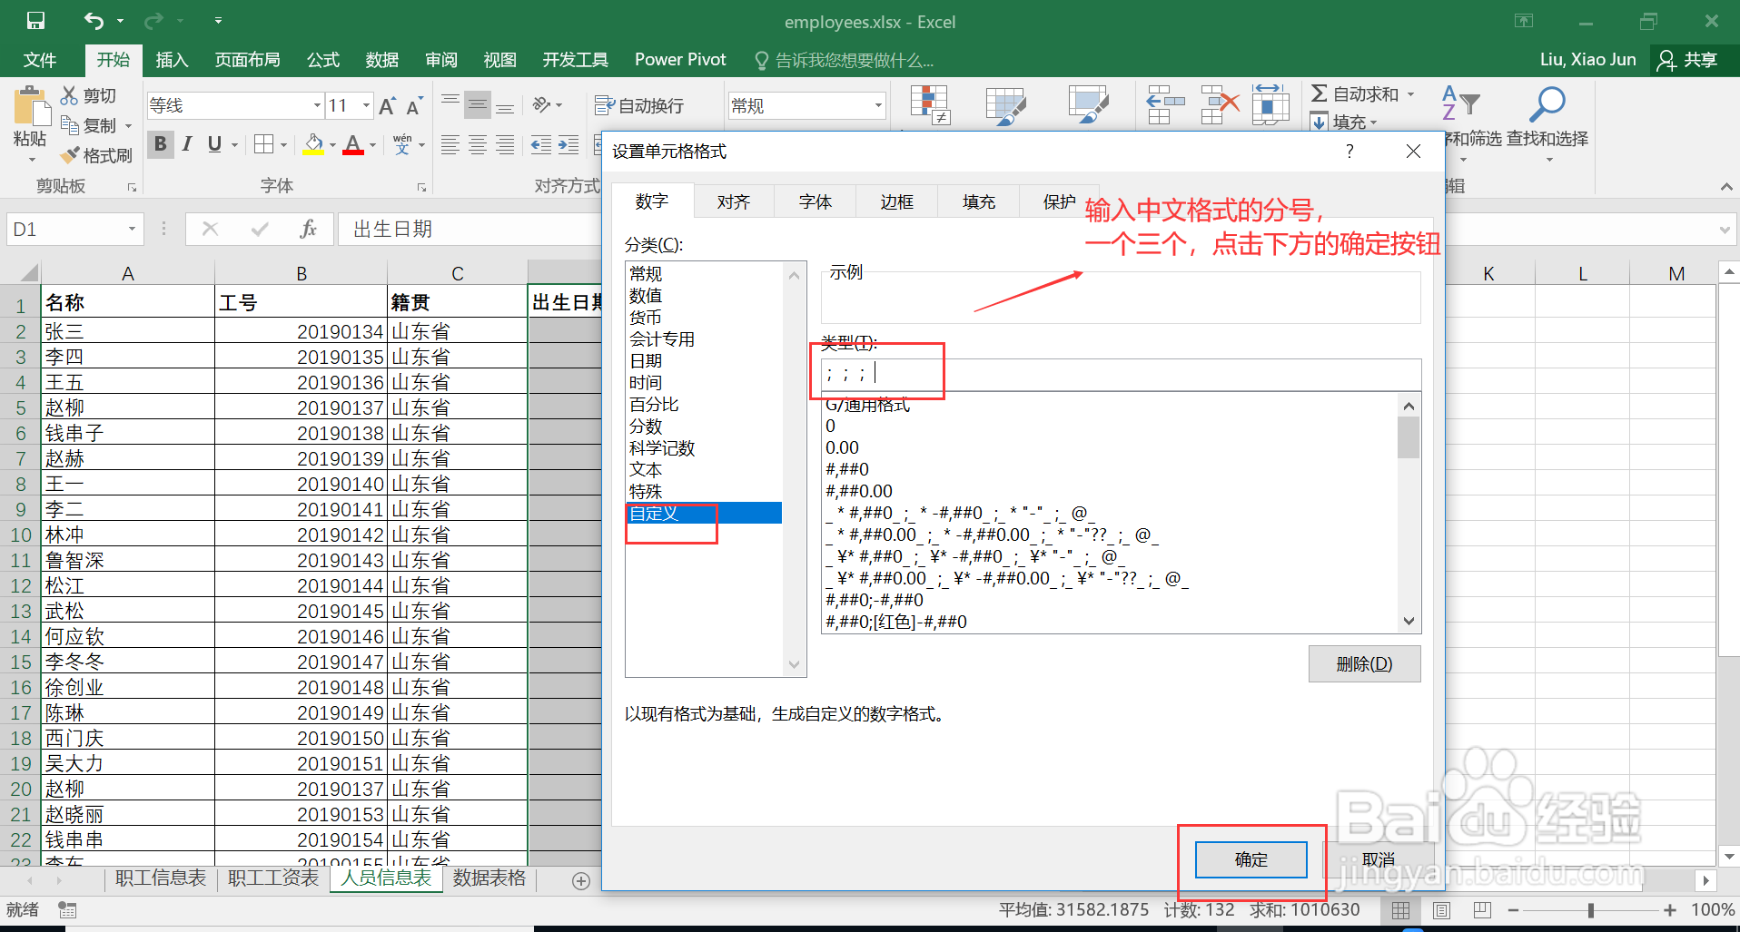Adjust the zoom slider
Screen dimensions: 1740x932
point(1592,909)
